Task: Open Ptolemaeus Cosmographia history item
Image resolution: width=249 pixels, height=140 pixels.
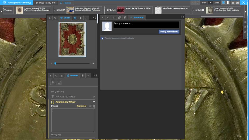Action: [84, 10]
